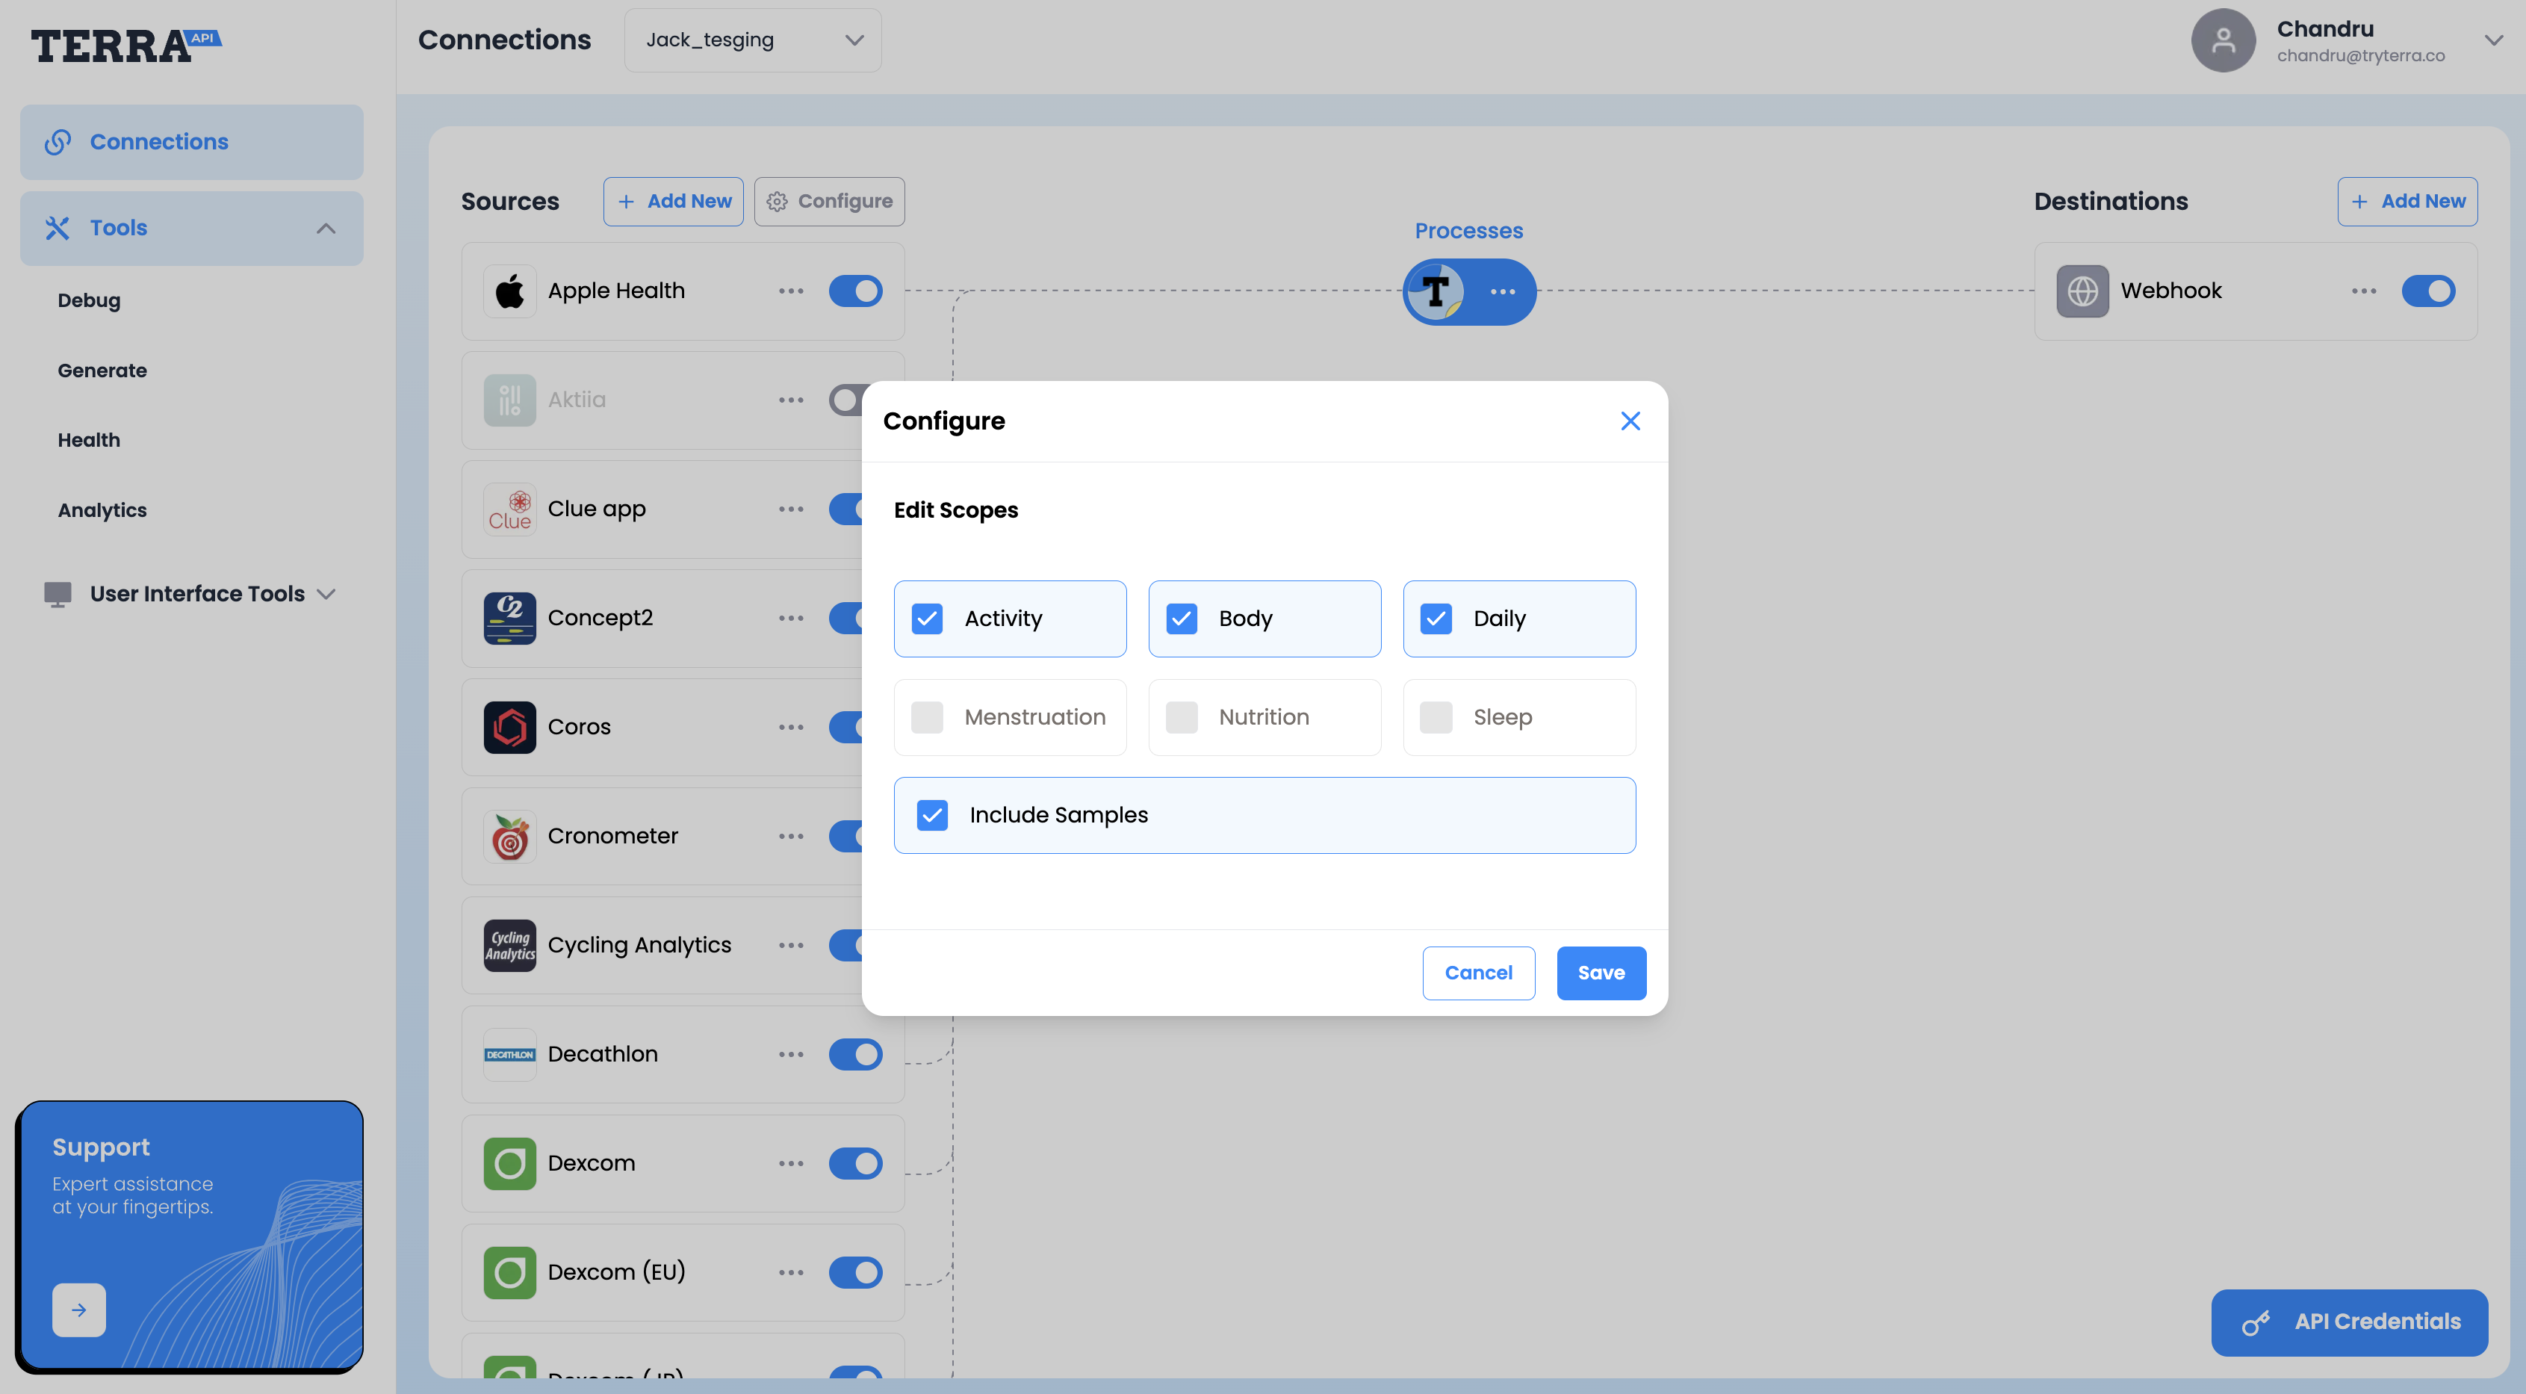2526x1394 pixels.
Task: Click the Terra process node icon
Action: click(x=1436, y=291)
